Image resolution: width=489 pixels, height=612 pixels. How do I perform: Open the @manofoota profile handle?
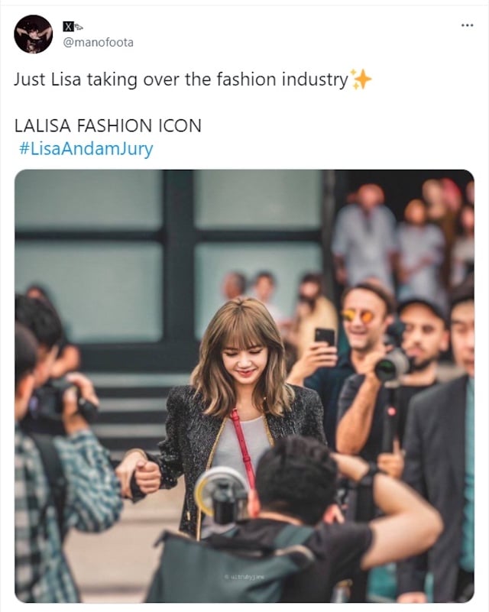coord(99,42)
